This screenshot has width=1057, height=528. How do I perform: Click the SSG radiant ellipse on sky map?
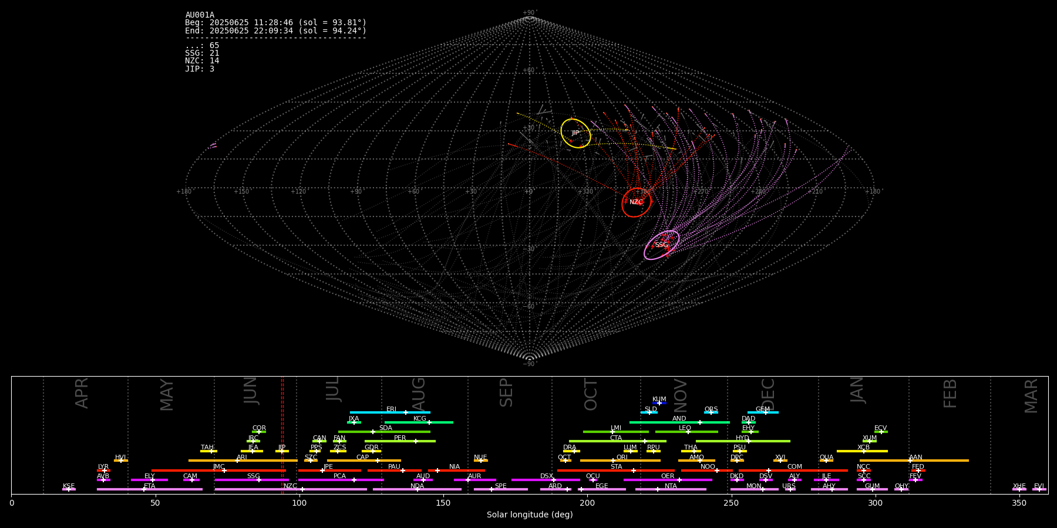point(662,245)
